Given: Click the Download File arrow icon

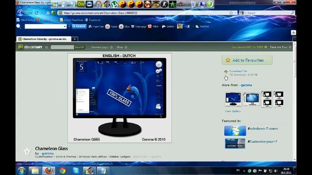Looking at the screenshot, I should coord(226,71).
